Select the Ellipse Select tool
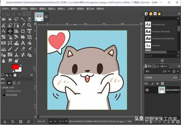The width and height of the screenshot is (181, 125). pyautogui.click(x=10, y=19)
